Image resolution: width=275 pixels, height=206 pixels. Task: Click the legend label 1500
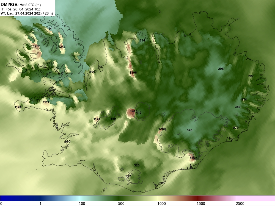click(x=201, y=204)
